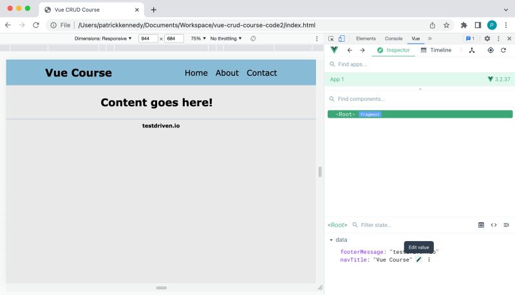Open devtools settings gear
The width and height of the screenshot is (515, 295).
(x=487, y=39)
